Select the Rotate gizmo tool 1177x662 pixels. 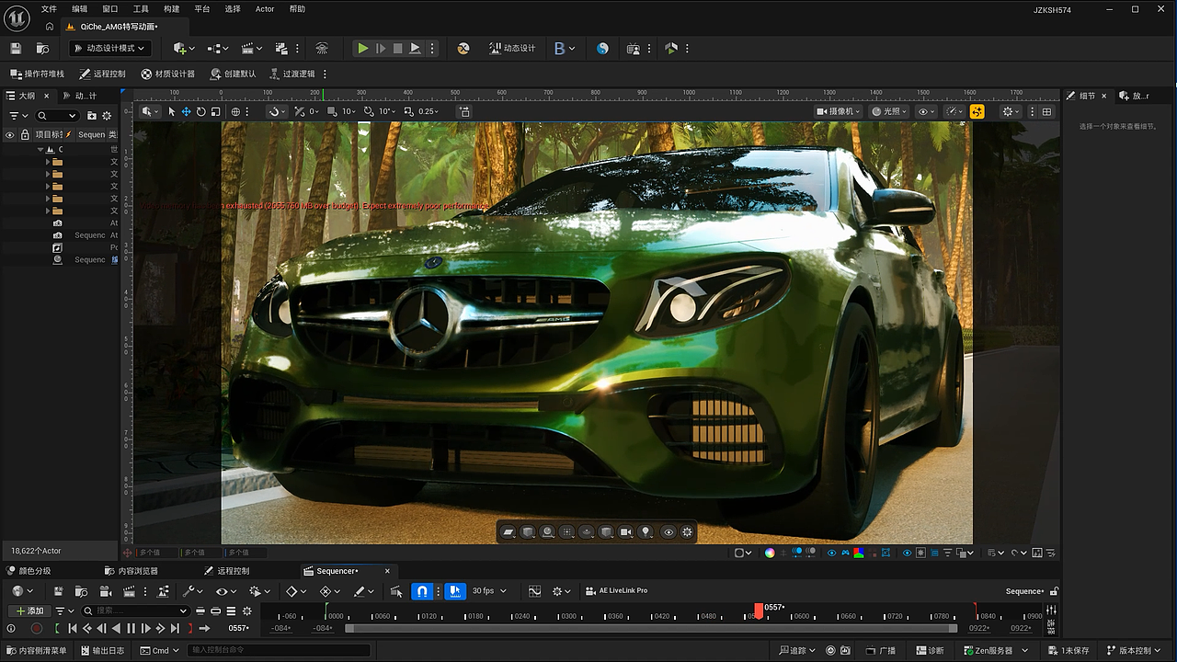(200, 111)
